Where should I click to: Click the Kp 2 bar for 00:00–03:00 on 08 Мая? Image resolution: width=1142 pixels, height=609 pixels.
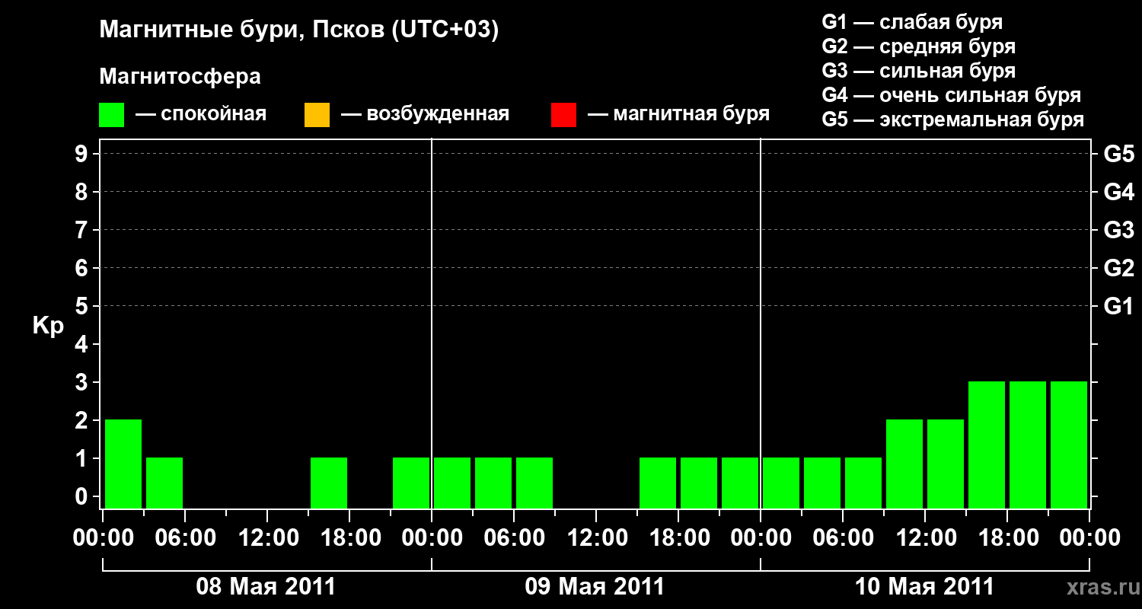click(x=123, y=464)
